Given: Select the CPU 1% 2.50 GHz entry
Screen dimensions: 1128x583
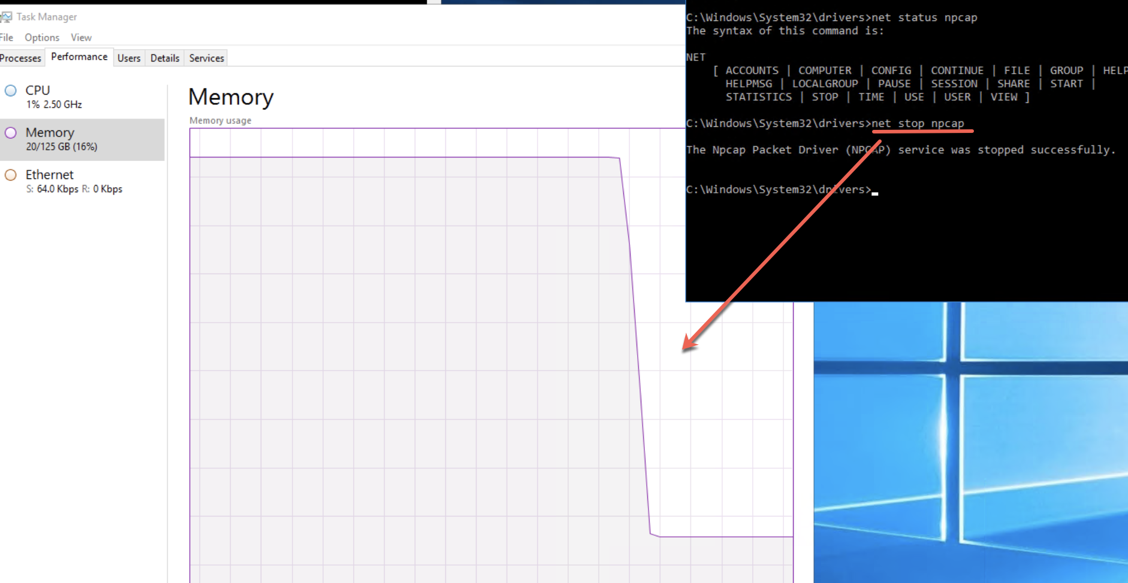Looking at the screenshot, I should tap(82, 97).
